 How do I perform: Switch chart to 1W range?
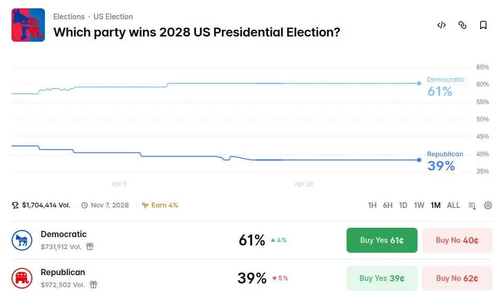click(419, 205)
